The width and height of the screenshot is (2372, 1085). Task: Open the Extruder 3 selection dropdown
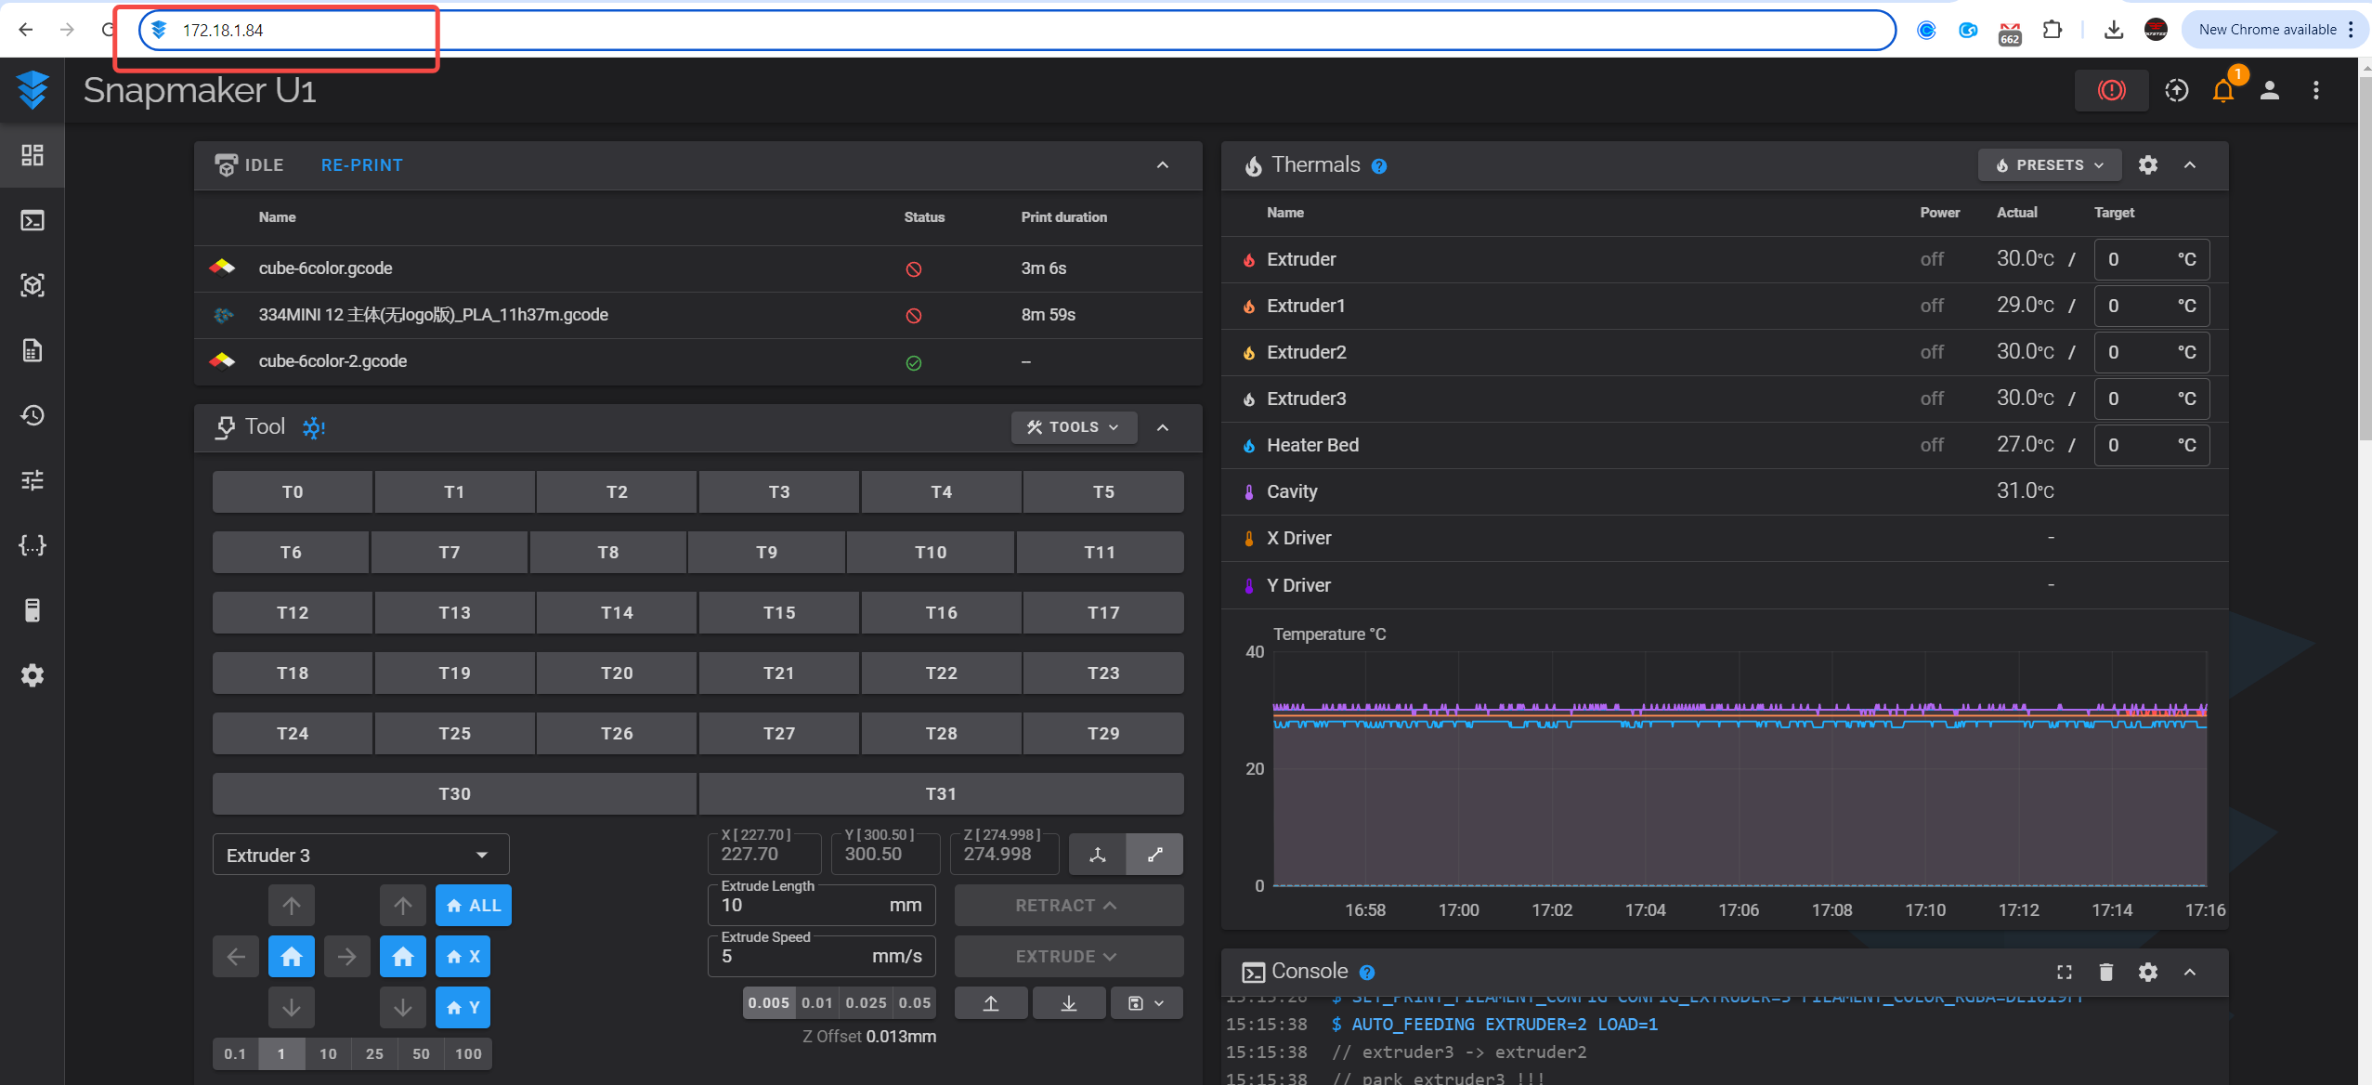click(360, 856)
